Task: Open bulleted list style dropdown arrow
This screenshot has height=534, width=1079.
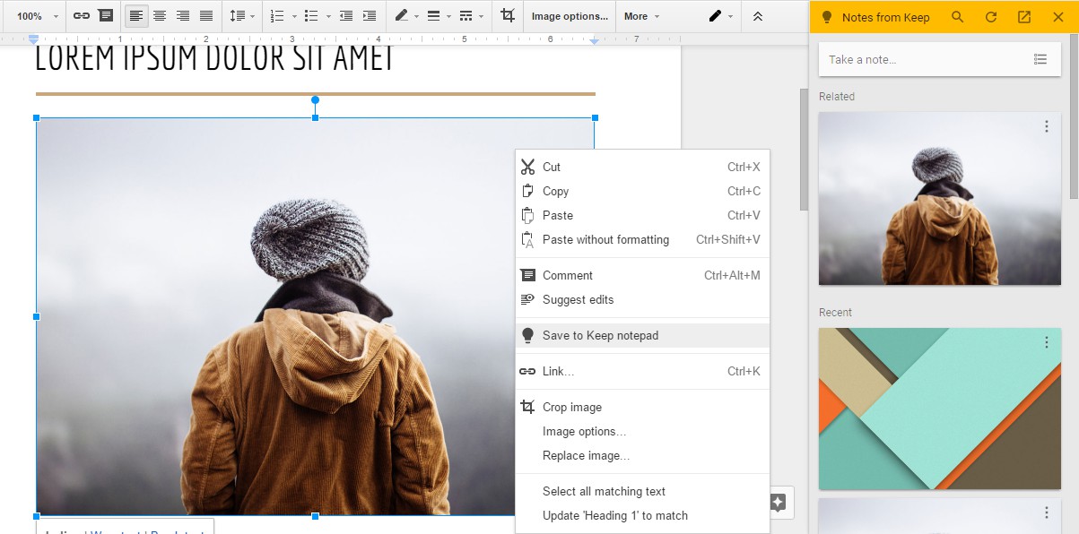Action: 328,16
